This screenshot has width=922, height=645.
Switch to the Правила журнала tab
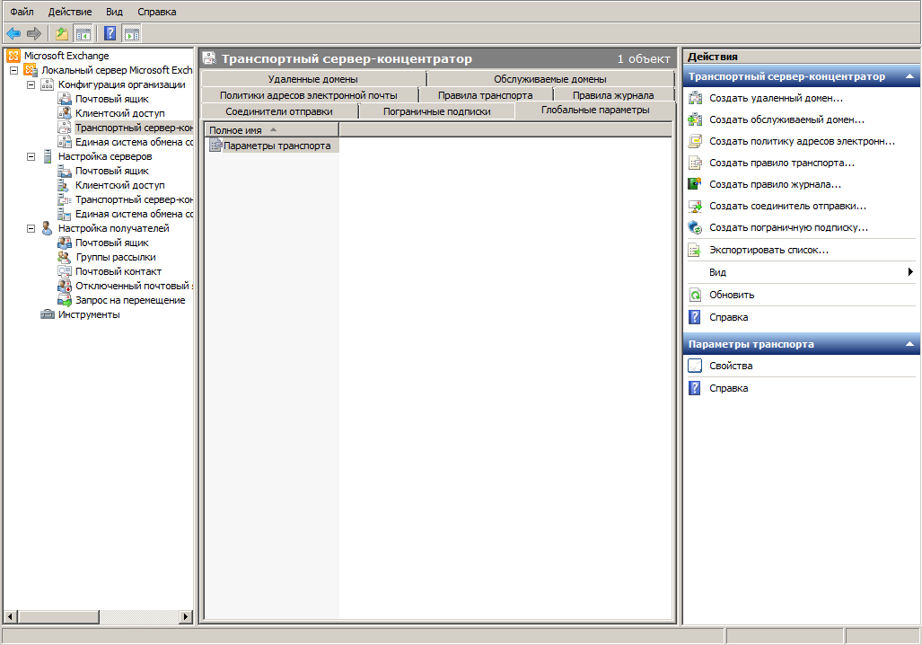(x=613, y=95)
